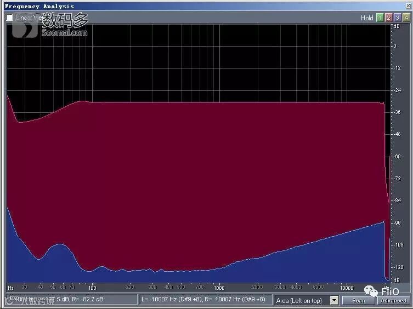Click the Scan button

click(x=358, y=300)
